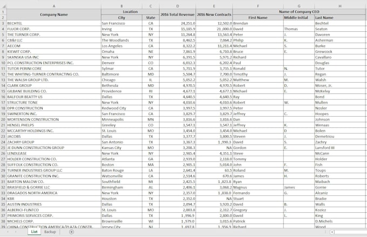This screenshot has height=237, width=367.
Task: Select the AECOM cell
Action: pyautogui.click(x=54, y=46)
